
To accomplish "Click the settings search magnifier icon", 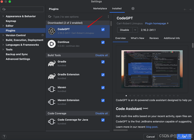I will coord(4,9).
